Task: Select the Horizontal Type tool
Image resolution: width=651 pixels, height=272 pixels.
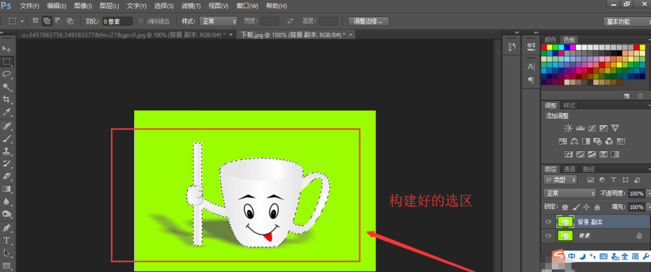Action: [7, 240]
